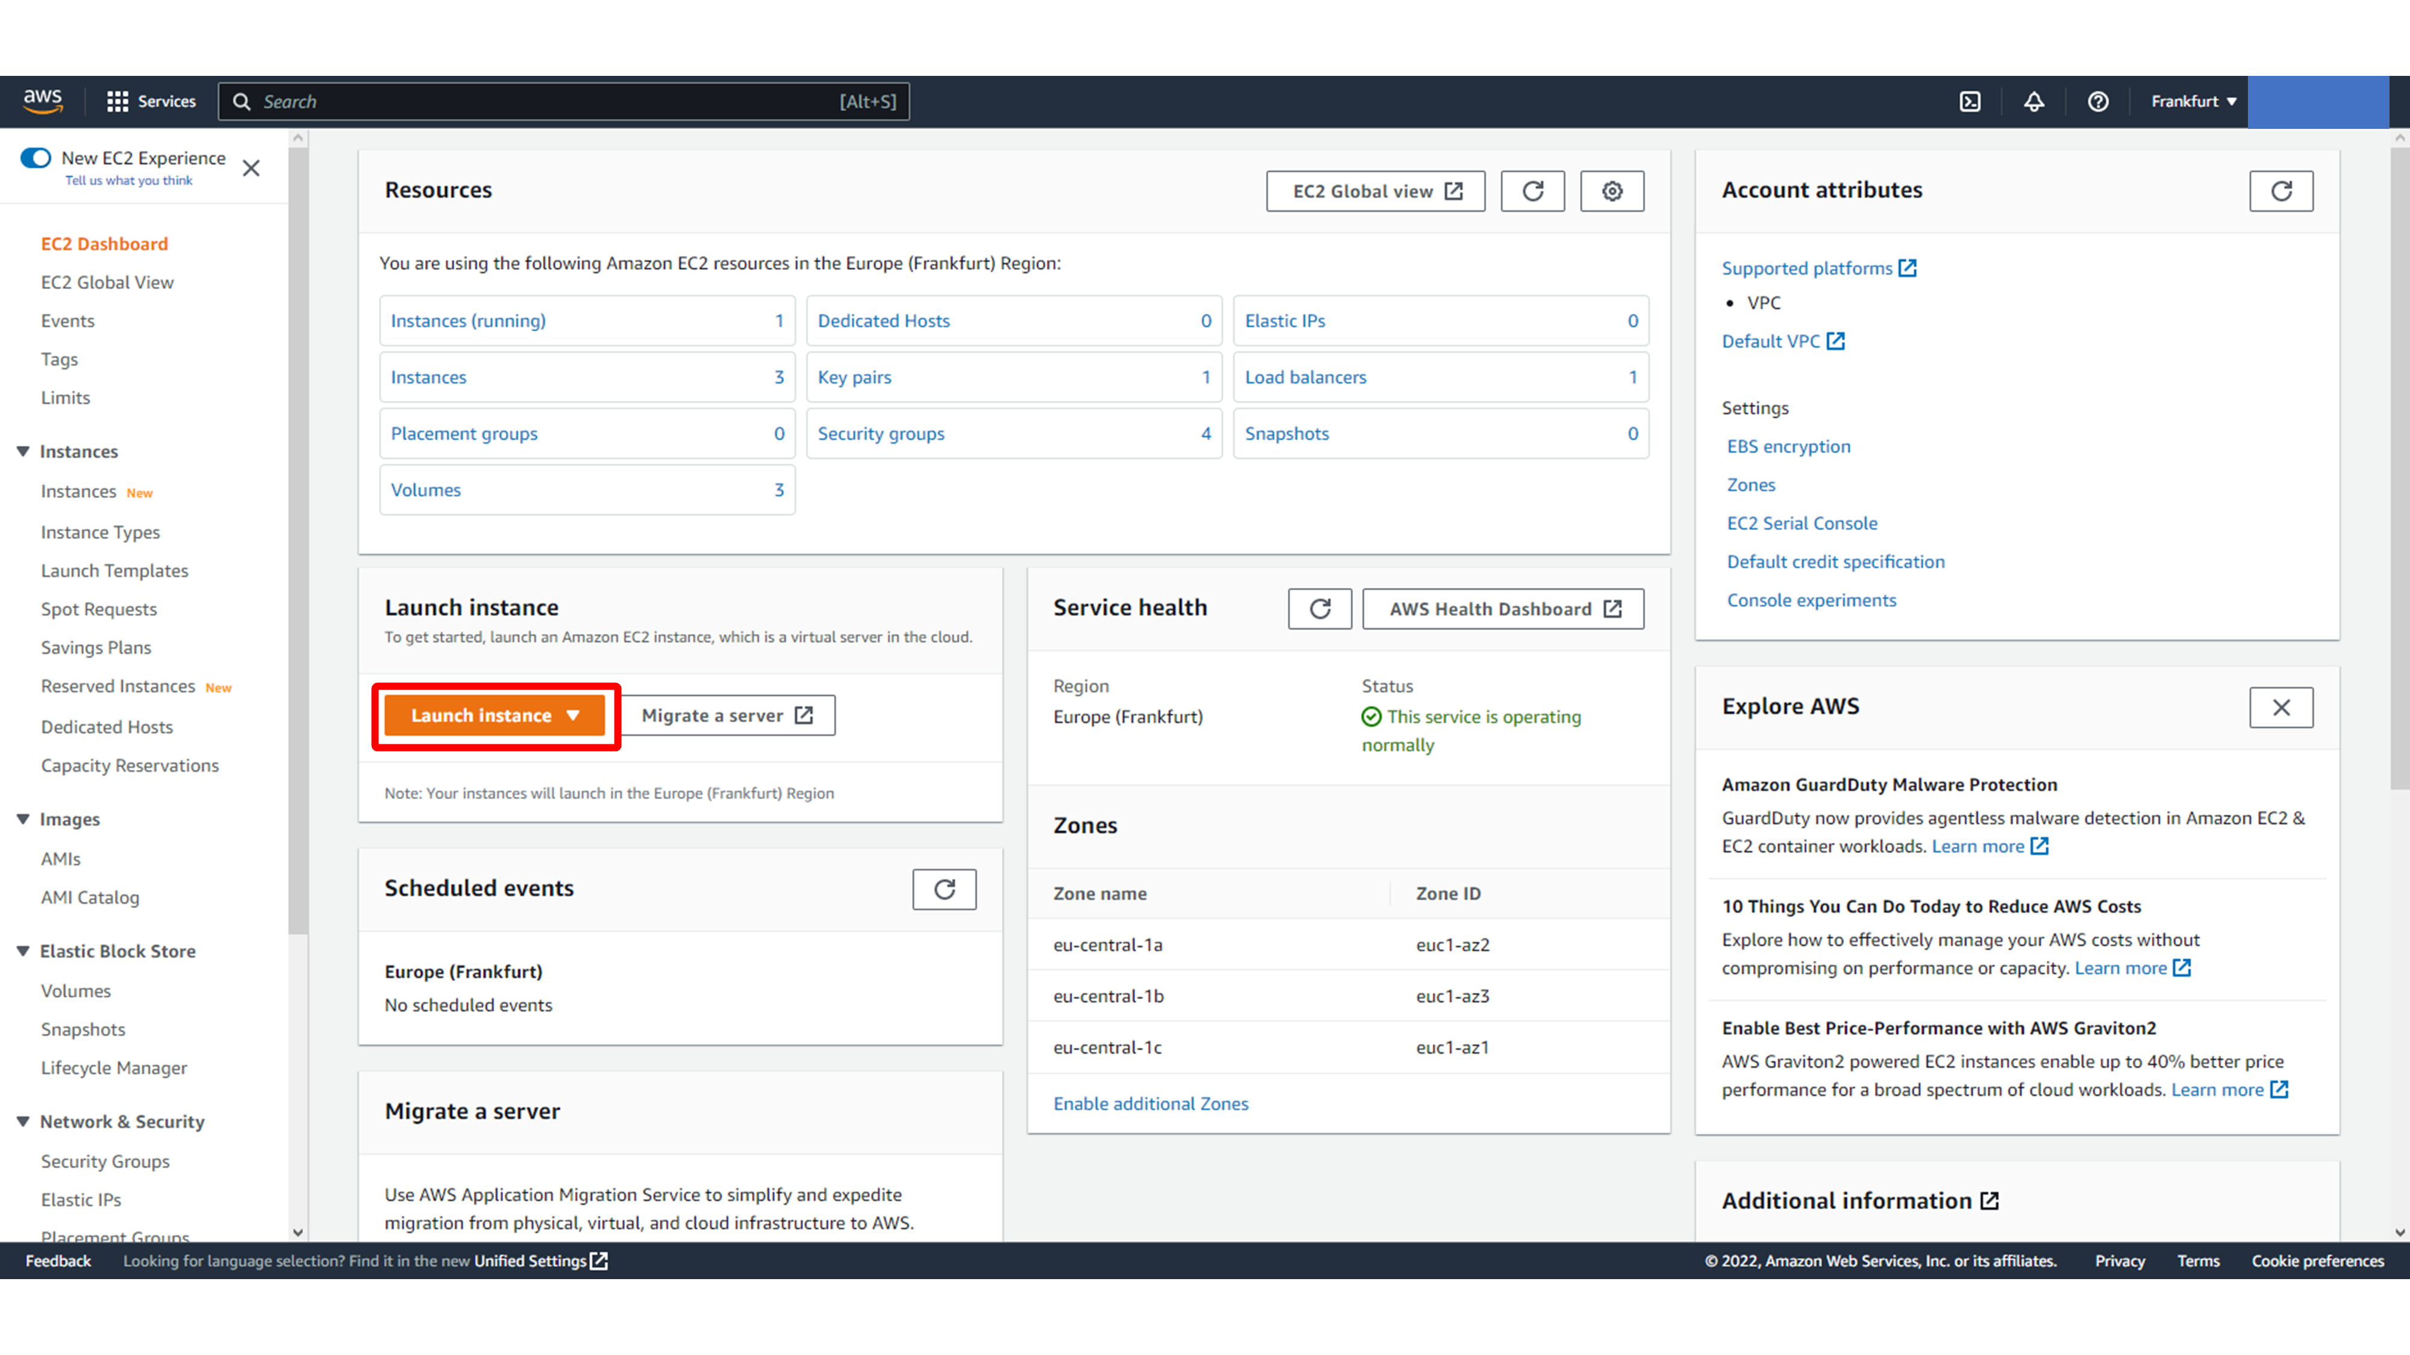2410x1355 pixels.
Task: Open EC2 Global View in sidebar
Action: [108, 282]
